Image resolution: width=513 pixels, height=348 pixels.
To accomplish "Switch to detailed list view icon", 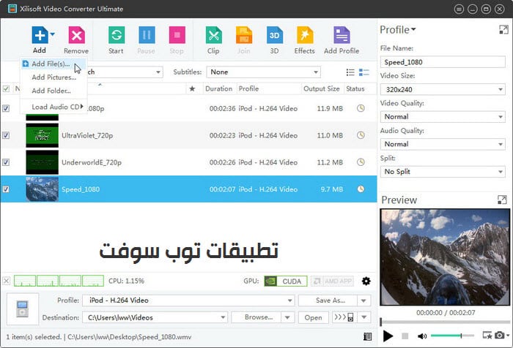I will point(363,72).
